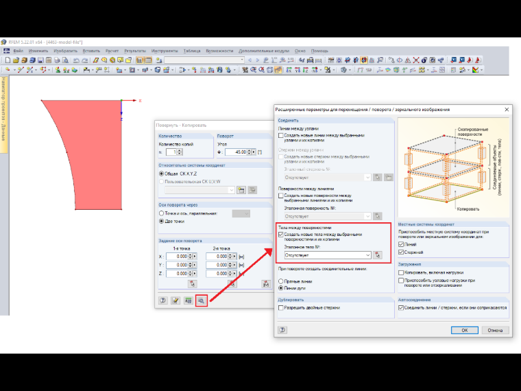Image resolution: width=521 pixels, height=391 pixels.
Task: Open the Изменить menu
Action: [38, 51]
